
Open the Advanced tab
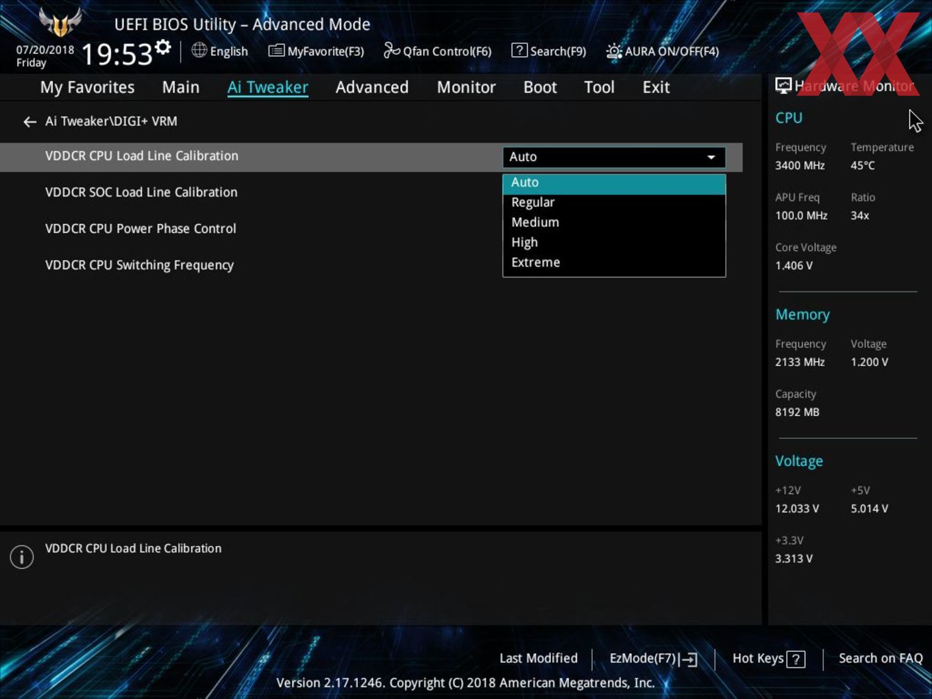372,87
